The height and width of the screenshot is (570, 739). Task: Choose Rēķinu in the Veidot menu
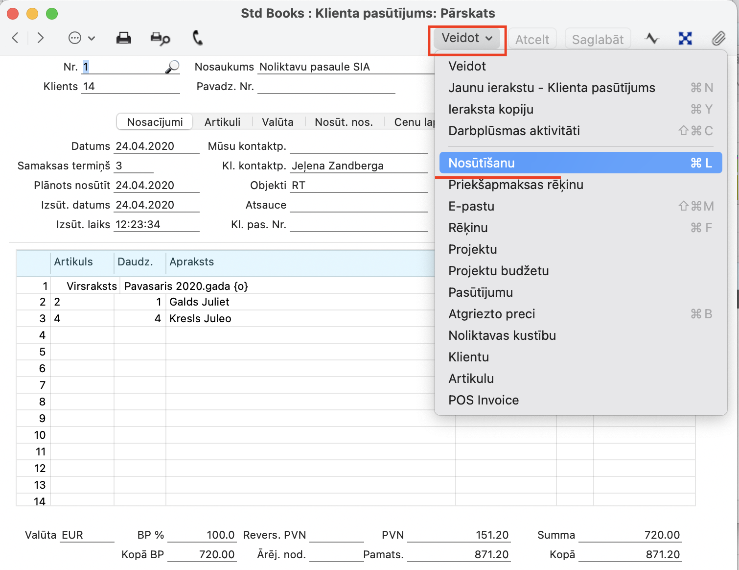[x=468, y=228]
